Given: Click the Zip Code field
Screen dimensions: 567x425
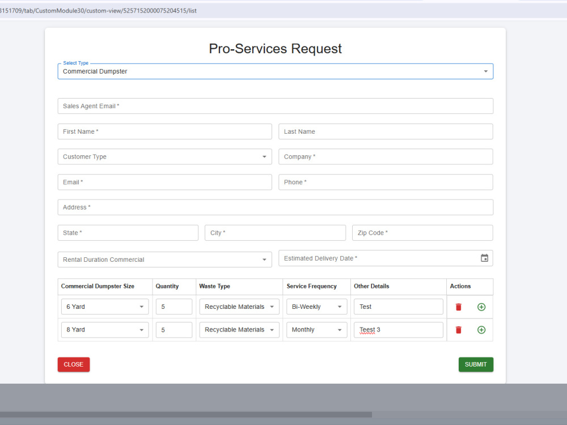Looking at the screenshot, I should point(422,233).
